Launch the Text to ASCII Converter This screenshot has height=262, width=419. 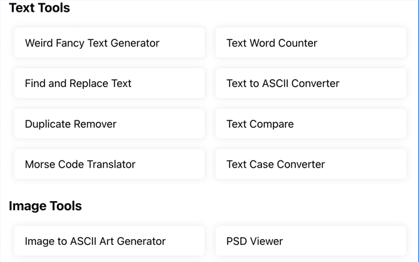click(283, 84)
